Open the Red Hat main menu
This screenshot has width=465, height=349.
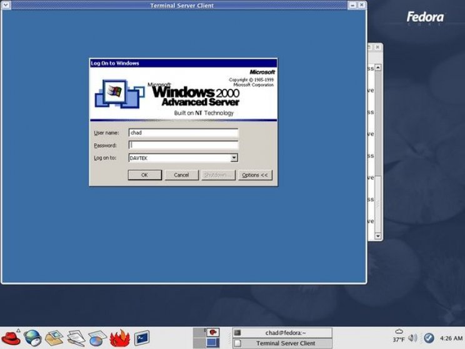[x=11, y=338]
